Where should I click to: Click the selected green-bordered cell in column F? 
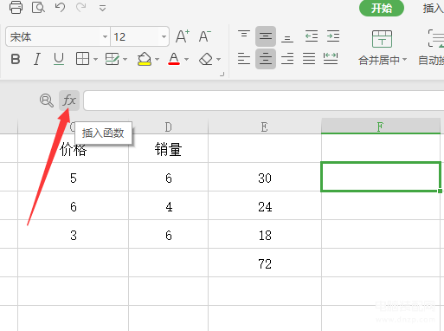[381, 177]
